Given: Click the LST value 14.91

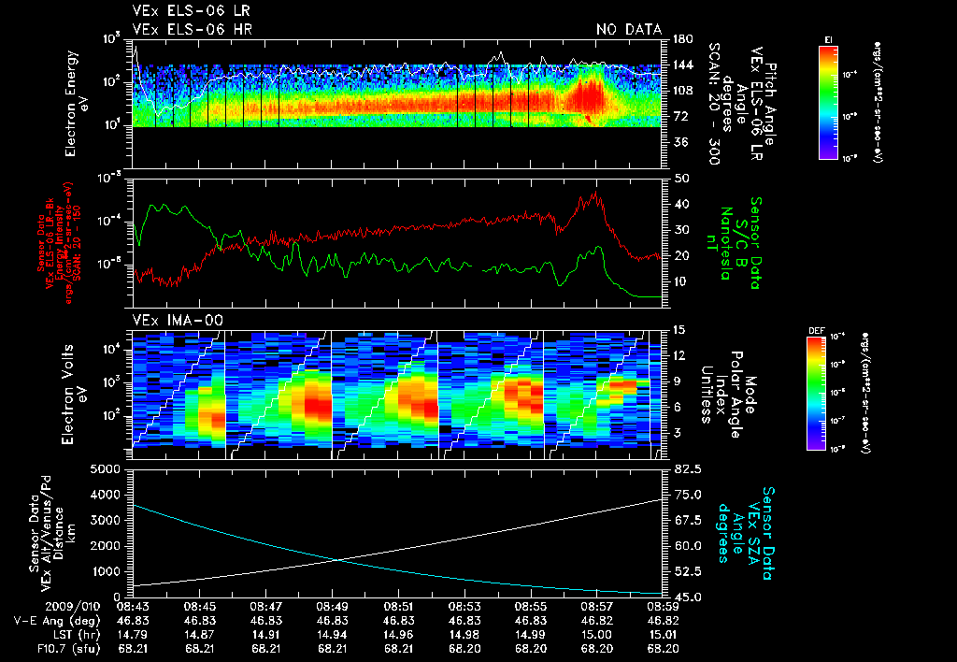Looking at the screenshot, I should click(x=265, y=635).
